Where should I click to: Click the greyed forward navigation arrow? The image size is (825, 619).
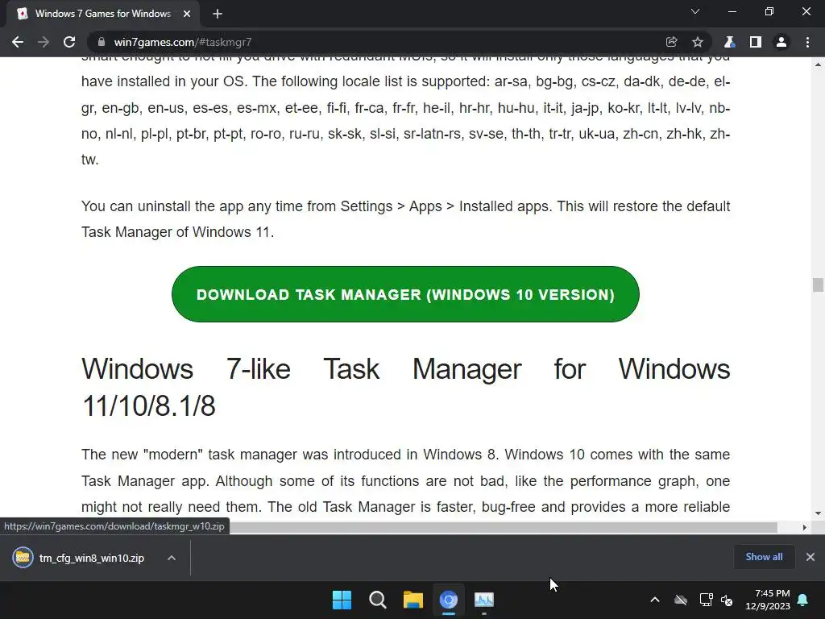click(x=44, y=42)
